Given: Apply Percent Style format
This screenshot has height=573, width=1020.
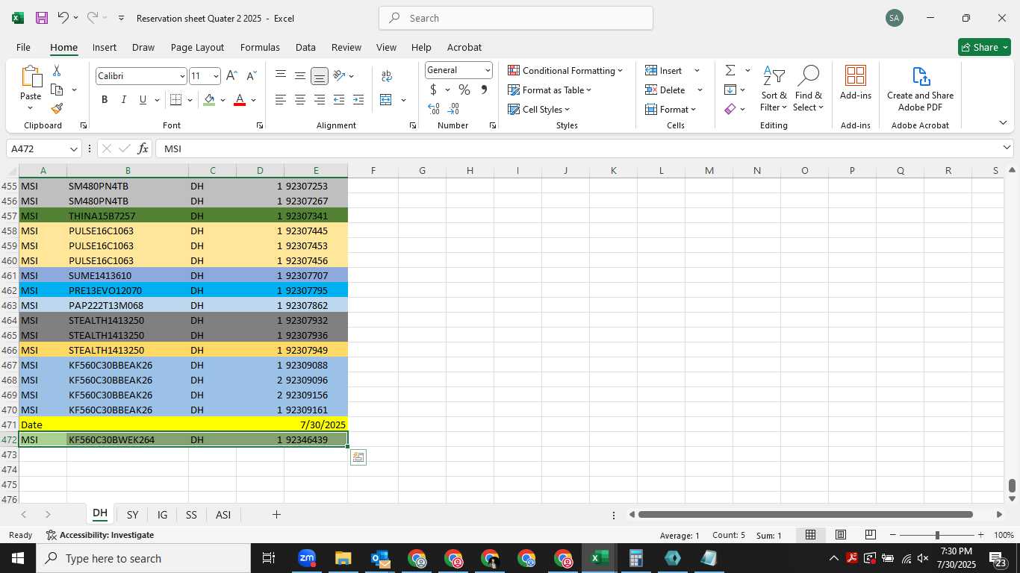Looking at the screenshot, I should [464, 90].
